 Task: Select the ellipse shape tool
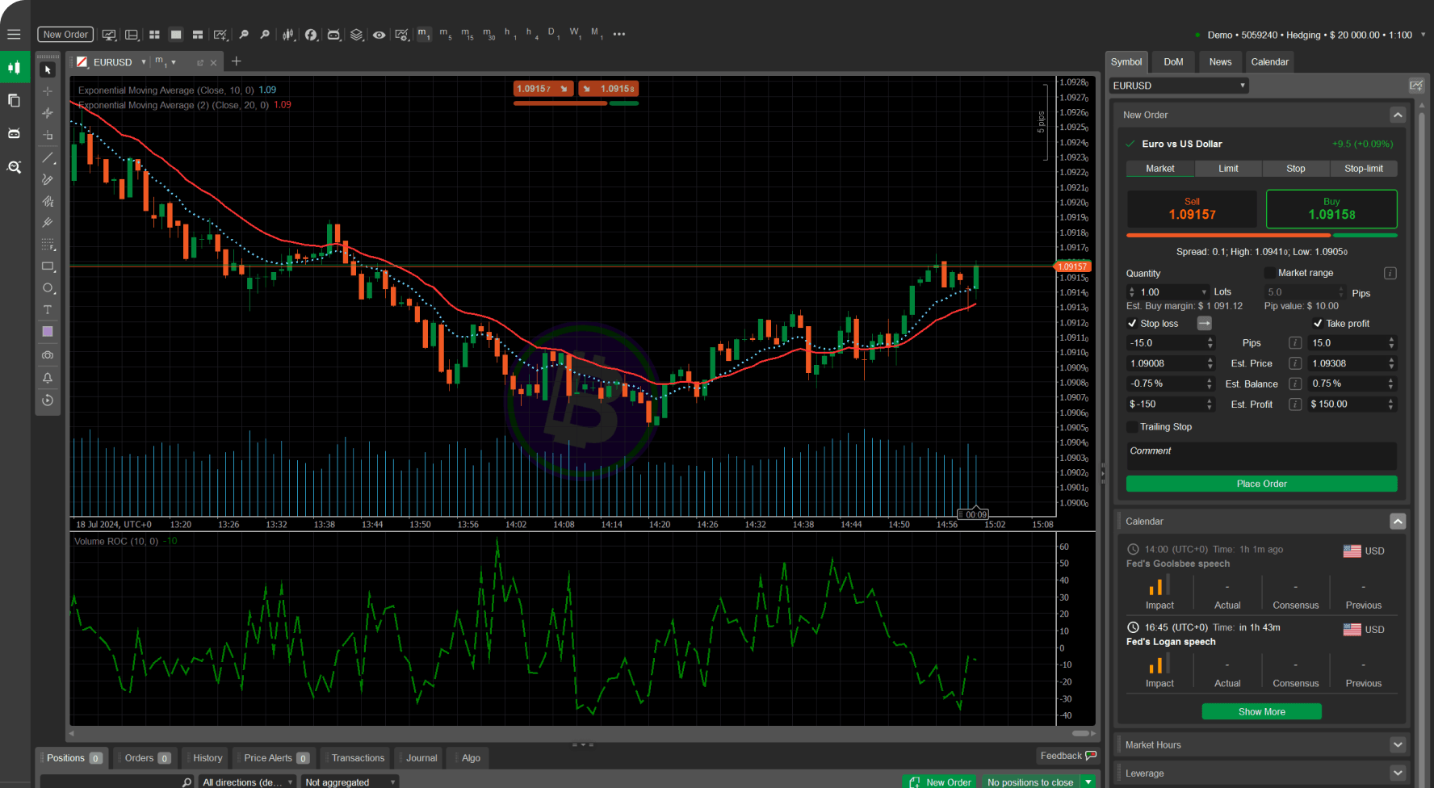pyautogui.click(x=48, y=288)
